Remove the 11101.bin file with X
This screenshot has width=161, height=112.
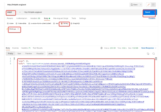[x=18, y=29]
